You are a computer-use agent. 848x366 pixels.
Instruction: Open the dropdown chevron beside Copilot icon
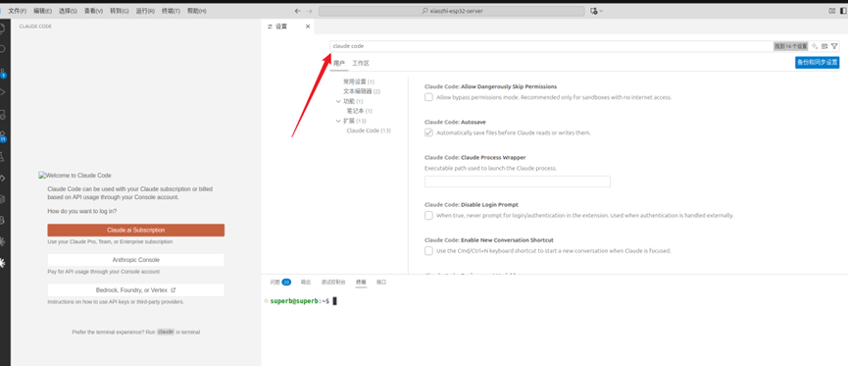tap(601, 11)
